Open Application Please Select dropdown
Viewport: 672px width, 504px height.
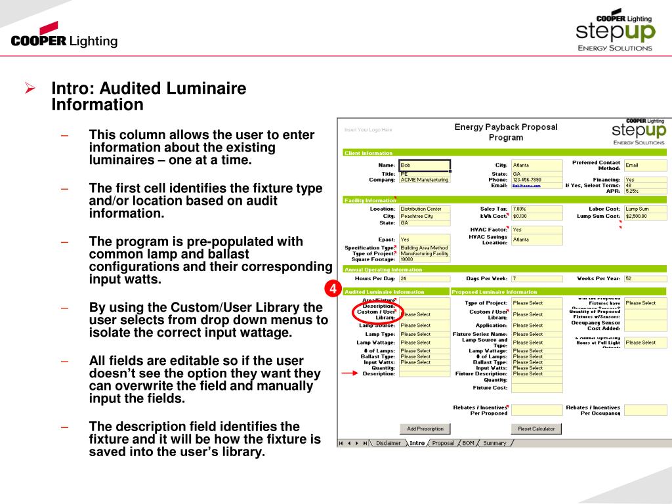(537, 325)
